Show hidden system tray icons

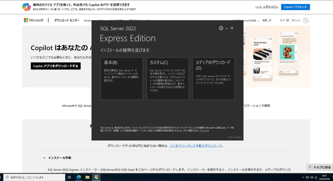303,178
